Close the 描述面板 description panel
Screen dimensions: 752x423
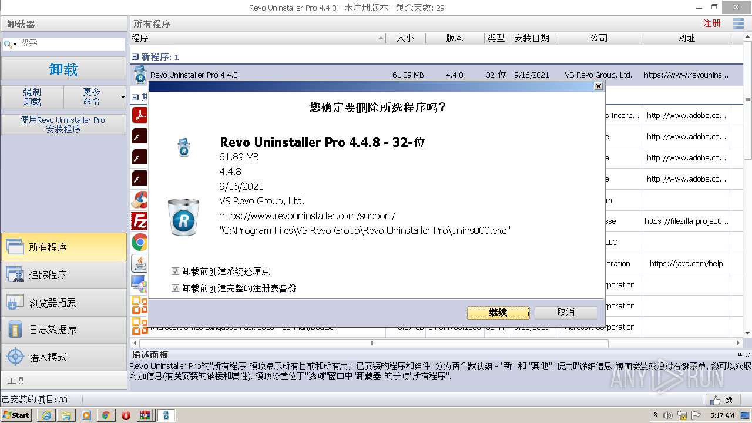click(x=748, y=355)
